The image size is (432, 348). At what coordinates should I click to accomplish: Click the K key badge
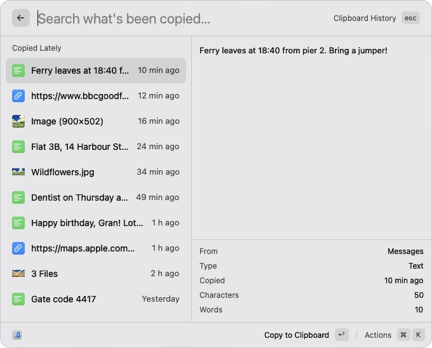[418, 335]
